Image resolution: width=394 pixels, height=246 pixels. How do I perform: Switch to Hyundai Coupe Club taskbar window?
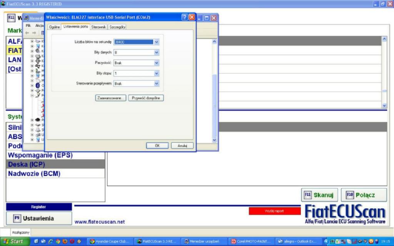pyautogui.click(x=110, y=241)
